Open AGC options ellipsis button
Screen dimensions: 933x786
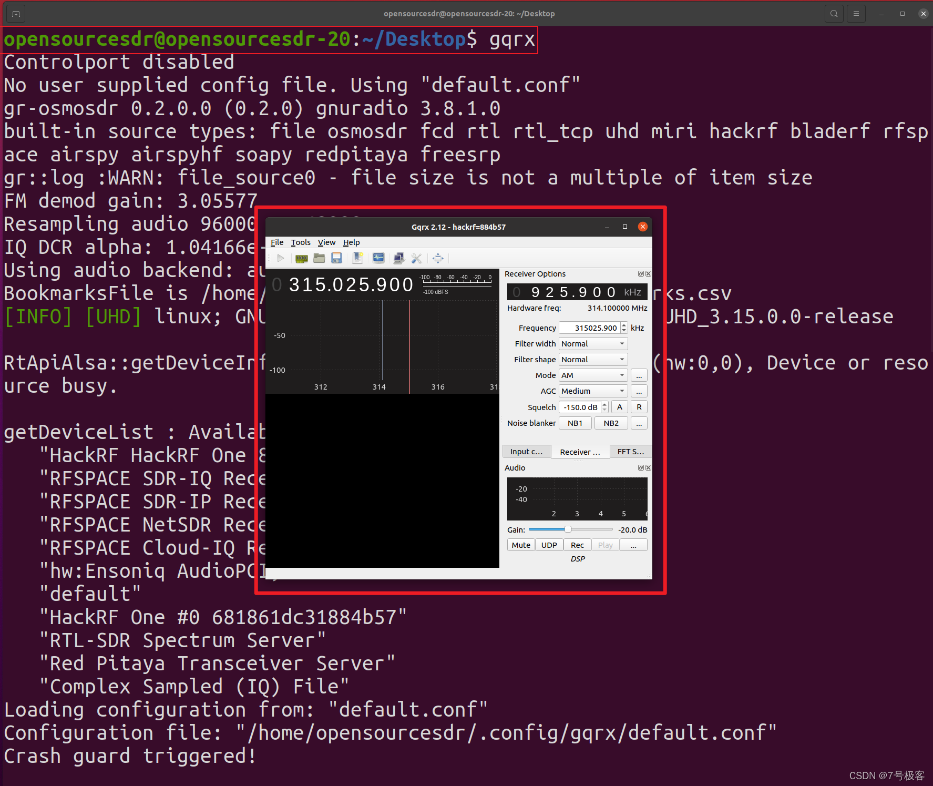coord(639,391)
